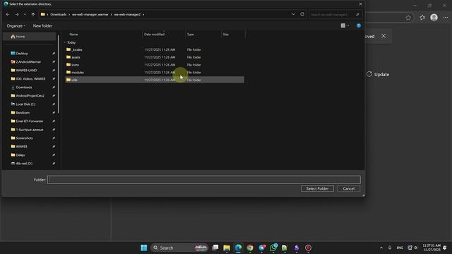
Task: Create a New folder
Action: coord(42,25)
